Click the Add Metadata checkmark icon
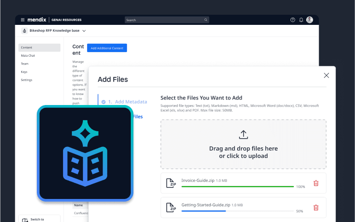The width and height of the screenshot is (355, 222). pos(104,102)
